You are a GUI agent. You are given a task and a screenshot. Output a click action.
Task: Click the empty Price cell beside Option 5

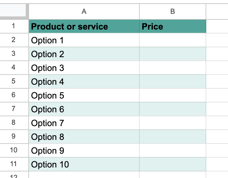(x=173, y=96)
